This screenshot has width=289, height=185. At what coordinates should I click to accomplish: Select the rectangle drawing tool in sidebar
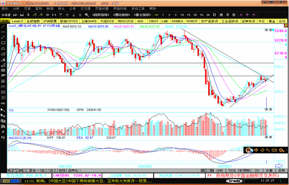(x=3, y=43)
